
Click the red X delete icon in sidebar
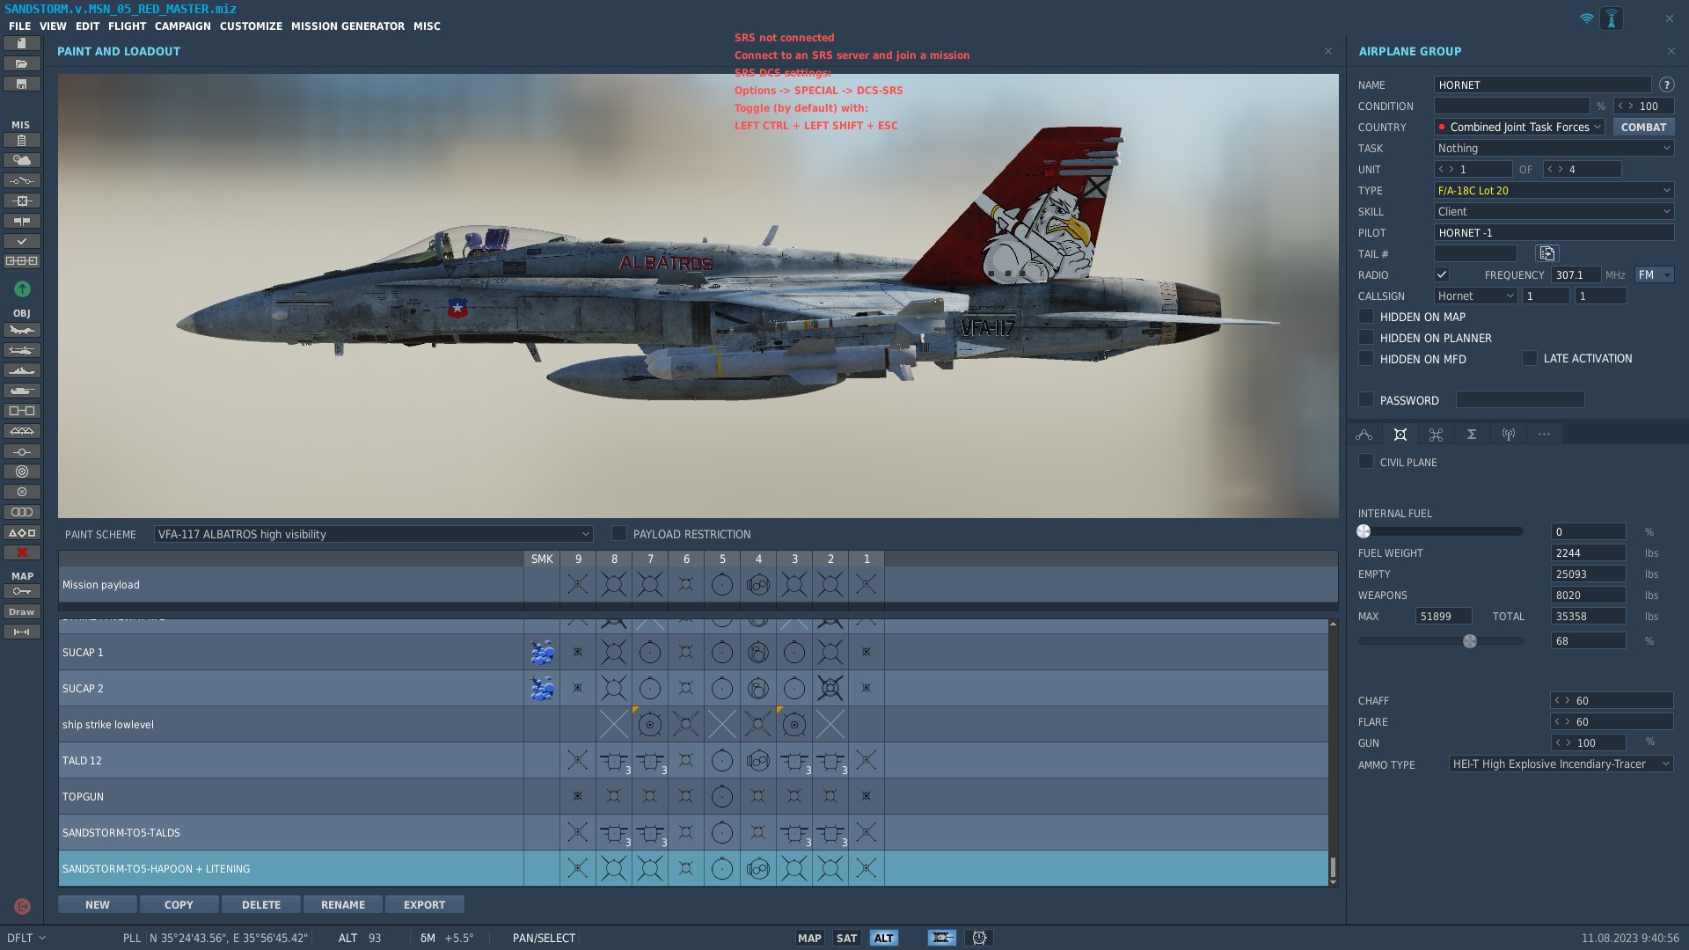click(22, 552)
